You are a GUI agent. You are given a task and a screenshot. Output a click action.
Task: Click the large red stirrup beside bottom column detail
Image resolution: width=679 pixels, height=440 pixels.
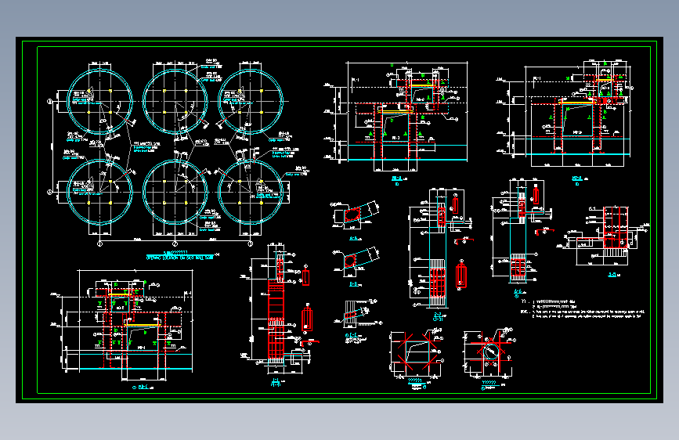pos(307,319)
